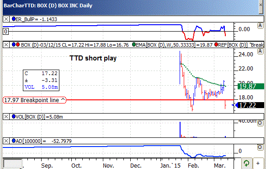Click the VOL[BOX (D)]=5.08m label
Viewport: 266px width, 169px height.
point(39,117)
